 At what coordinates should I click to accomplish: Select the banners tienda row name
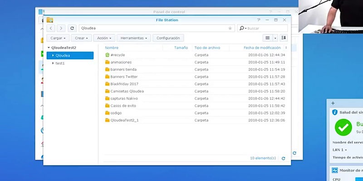pos(123,69)
